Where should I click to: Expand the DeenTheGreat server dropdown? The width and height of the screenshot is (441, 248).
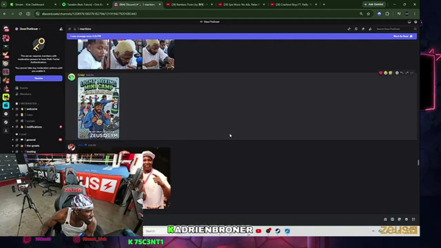pyautogui.click(x=30, y=29)
